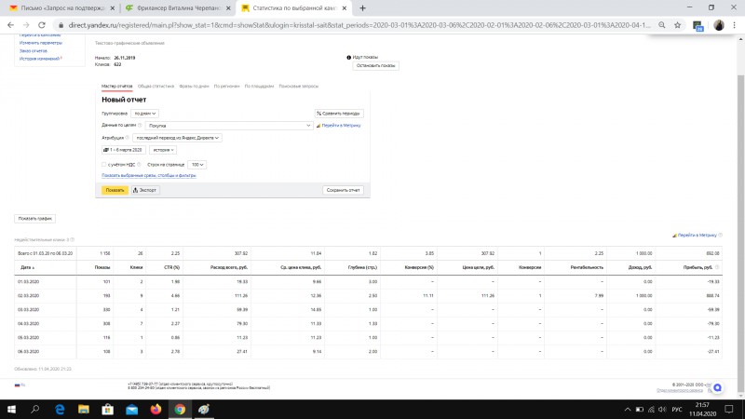Click the 'Сравнить периоды' button

[339, 114]
